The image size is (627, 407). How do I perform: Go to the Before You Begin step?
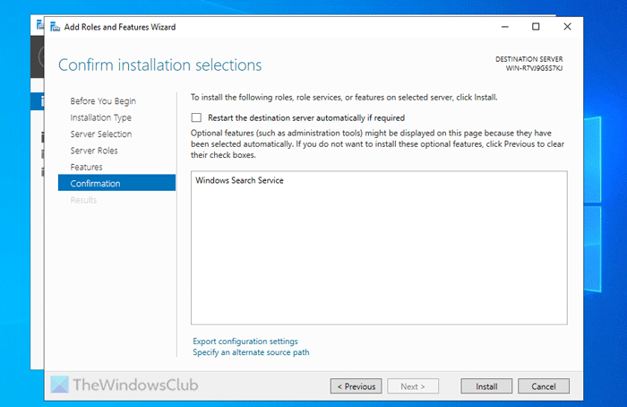pyautogui.click(x=104, y=101)
